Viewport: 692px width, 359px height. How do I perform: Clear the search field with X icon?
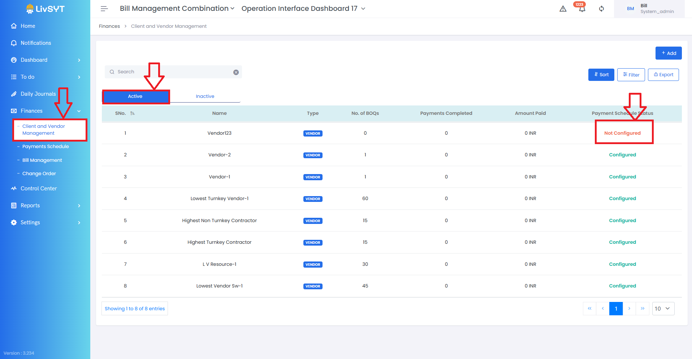click(x=236, y=72)
